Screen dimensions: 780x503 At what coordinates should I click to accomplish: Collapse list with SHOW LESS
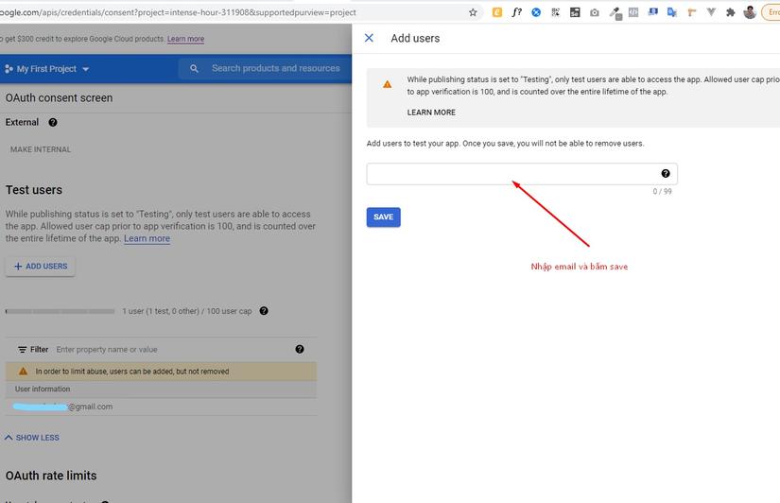pyautogui.click(x=32, y=438)
